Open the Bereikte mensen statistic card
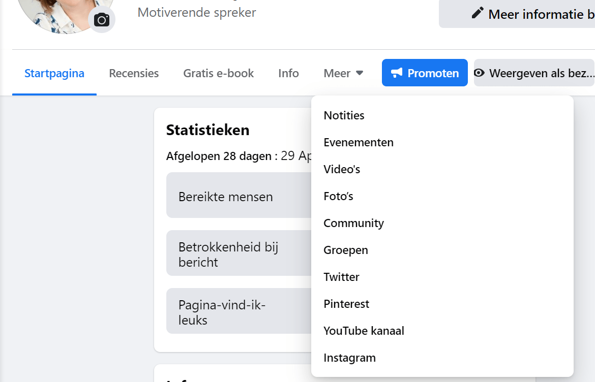 point(239,195)
